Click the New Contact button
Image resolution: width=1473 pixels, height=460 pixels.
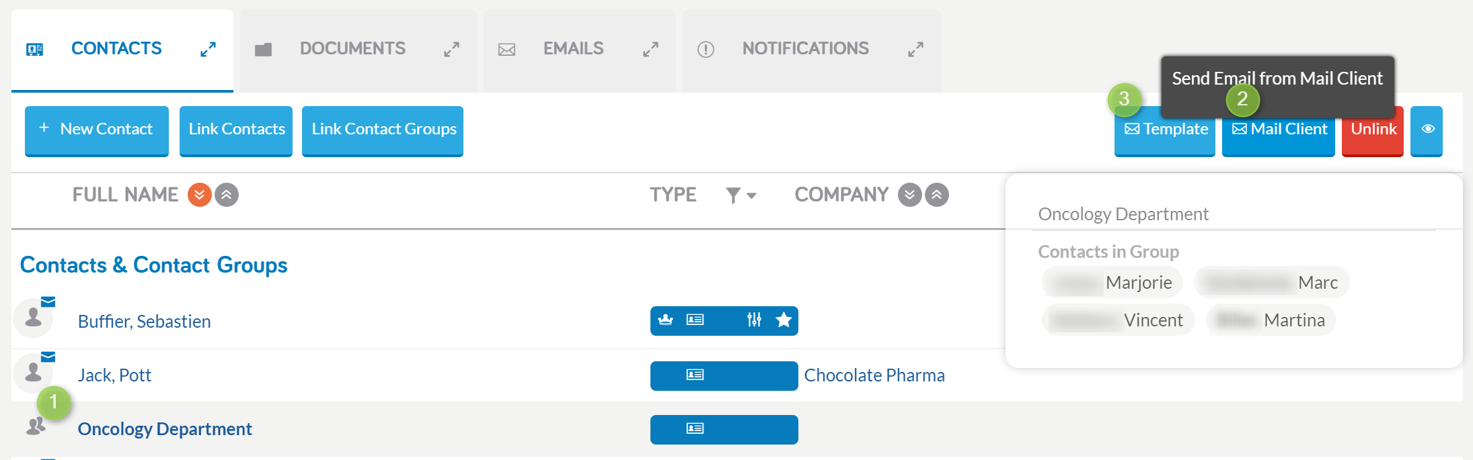coord(97,130)
